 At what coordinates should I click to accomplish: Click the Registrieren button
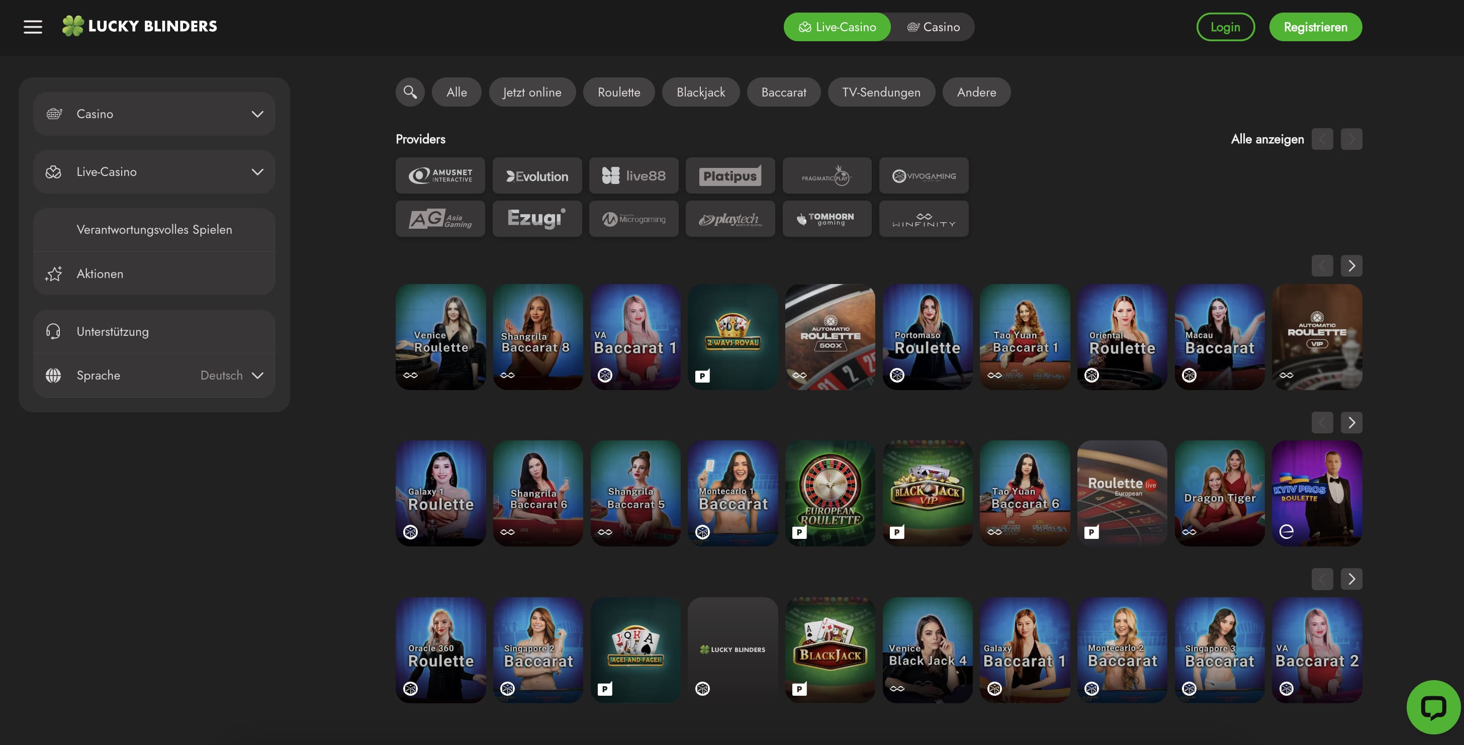1315,27
